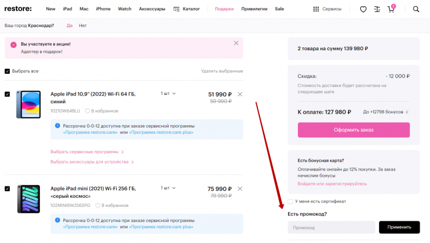Open the comparison icon in header

click(377, 9)
